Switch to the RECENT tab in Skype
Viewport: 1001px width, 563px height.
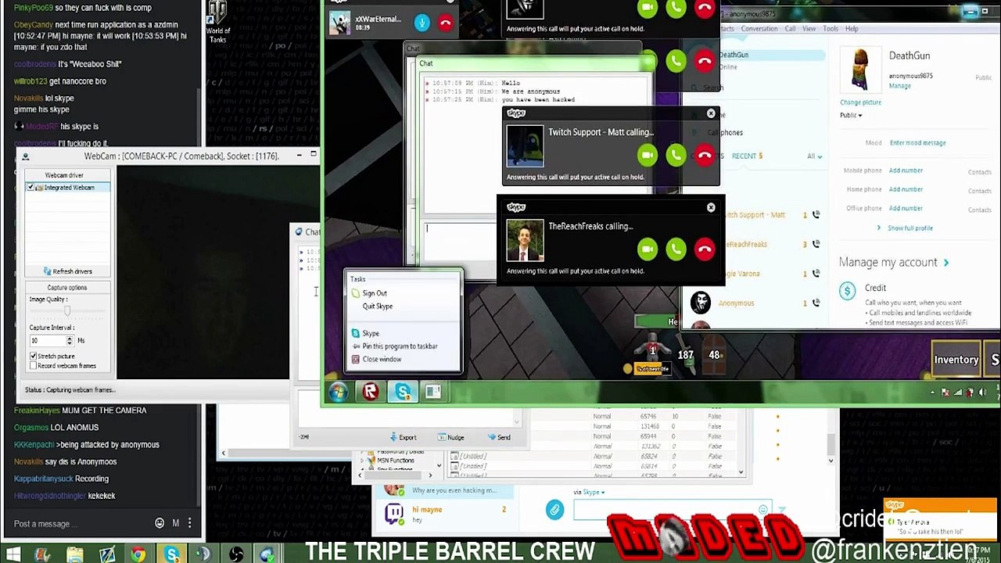click(746, 156)
